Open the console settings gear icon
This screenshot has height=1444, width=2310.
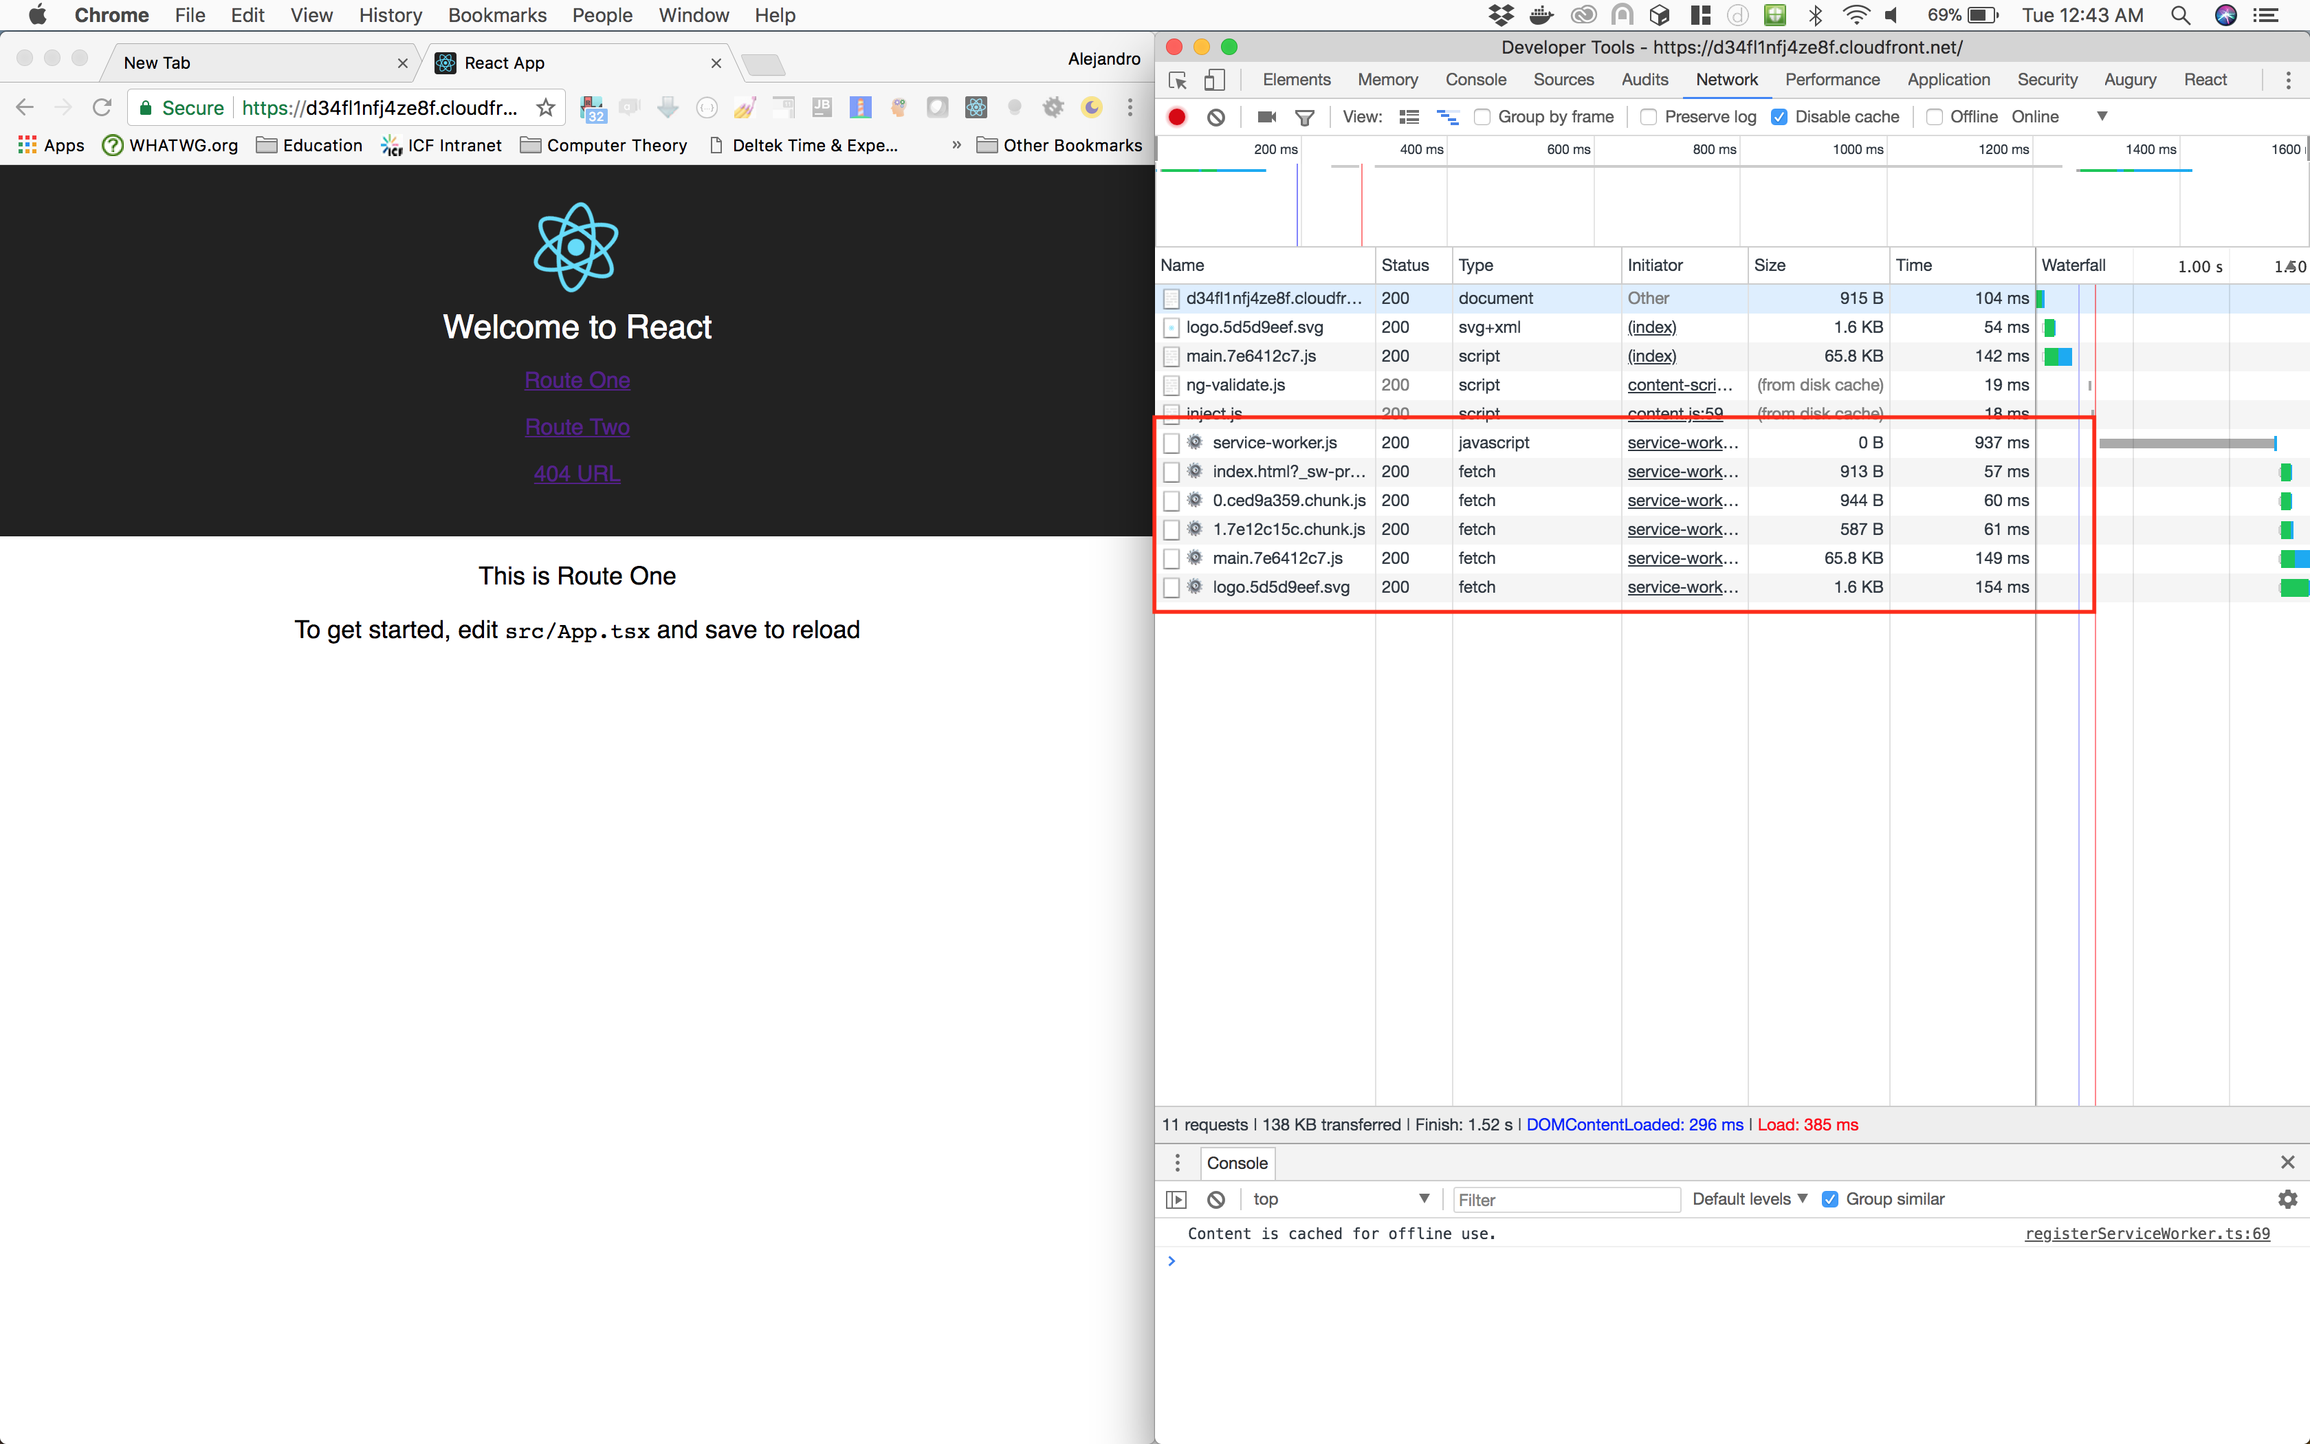point(2287,1199)
